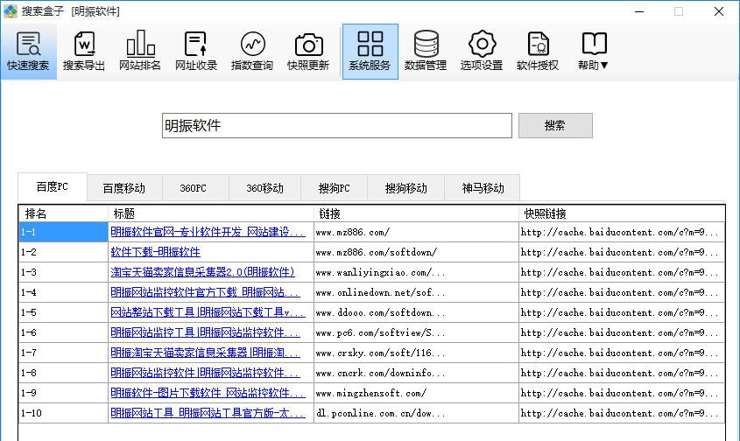Expand the 帮助 help dropdown menu
The height and width of the screenshot is (441, 740).
593,52
